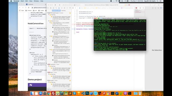
Task: Collapse the 'setAutomaticallyAdjustsScrollViewInsets' warning triangle
Action: tap(50, 50)
